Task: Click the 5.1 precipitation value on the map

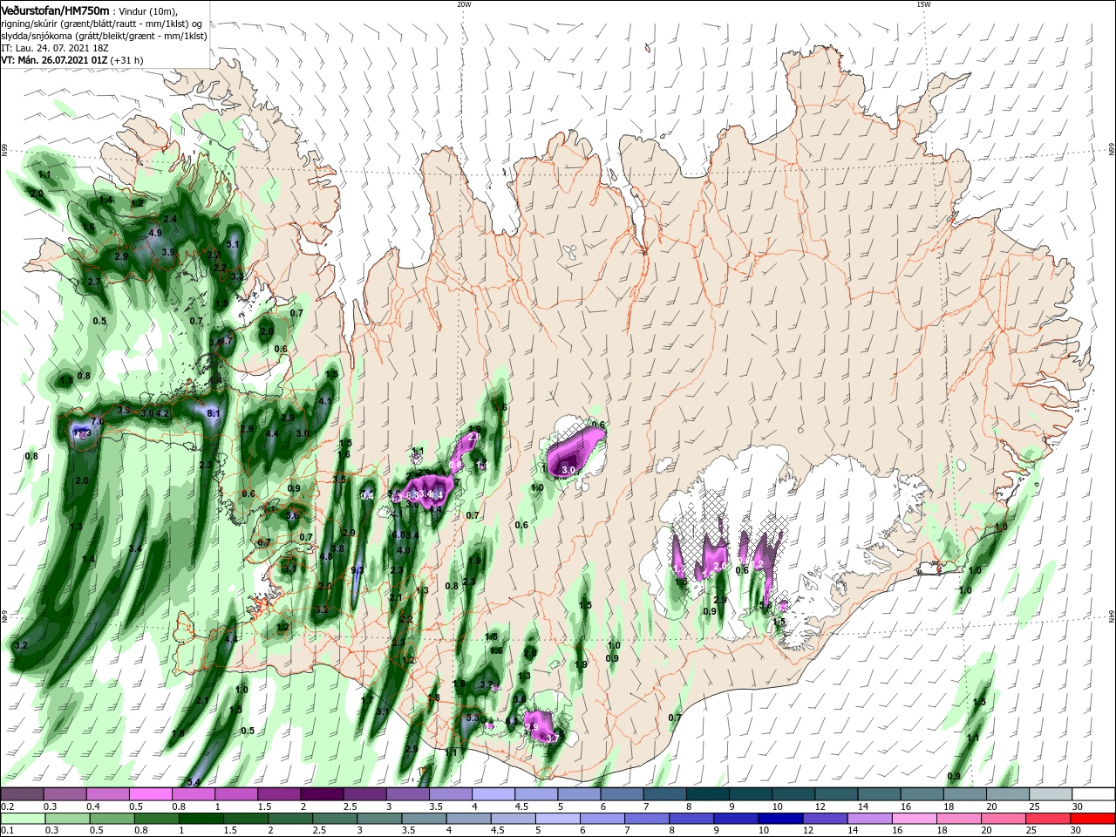Action: pos(233,244)
